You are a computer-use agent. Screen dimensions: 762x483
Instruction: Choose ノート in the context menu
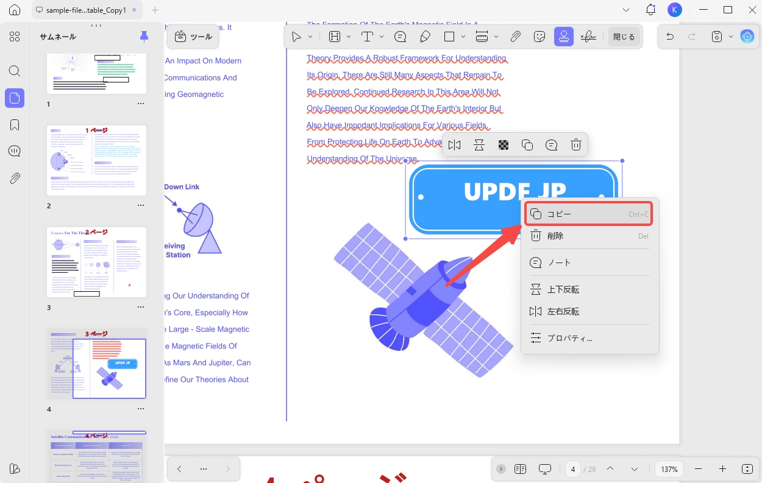pos(589,263)
